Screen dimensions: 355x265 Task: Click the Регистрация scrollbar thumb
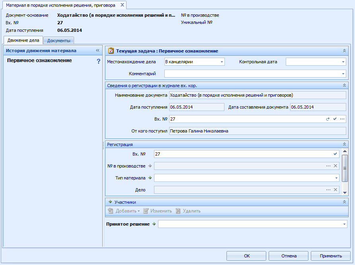(x=345, y=168)
